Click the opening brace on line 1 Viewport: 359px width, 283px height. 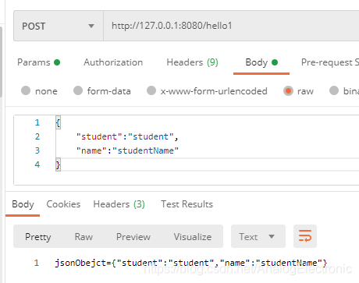point(58,122)
